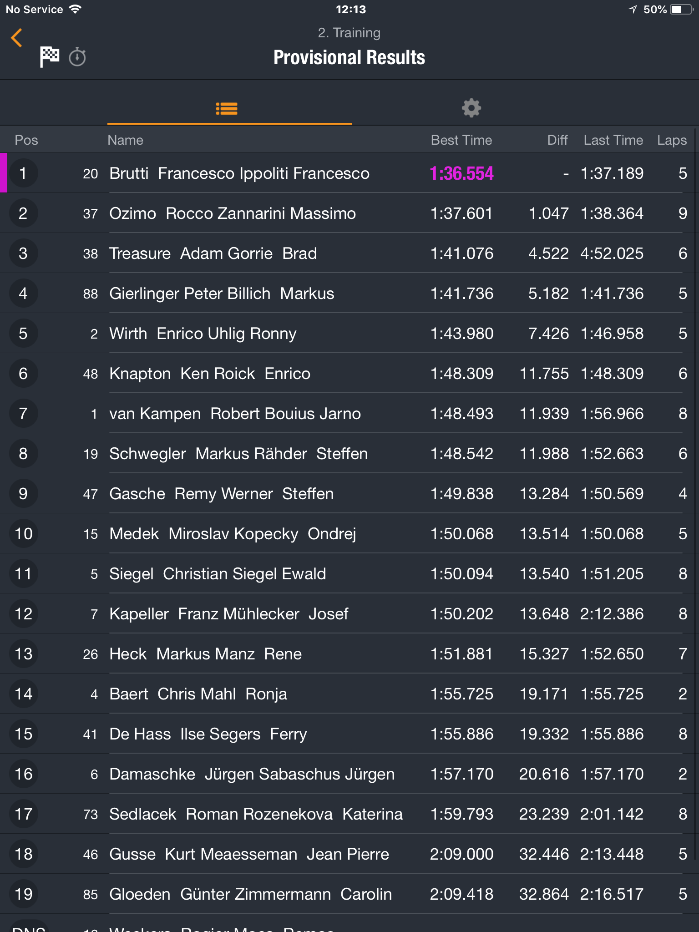Tap the orange back arrow
The image size is (699, 932).
click(17, 38)
